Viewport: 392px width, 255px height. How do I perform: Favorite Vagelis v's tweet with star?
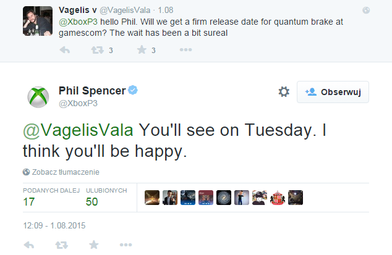(141, 50)
